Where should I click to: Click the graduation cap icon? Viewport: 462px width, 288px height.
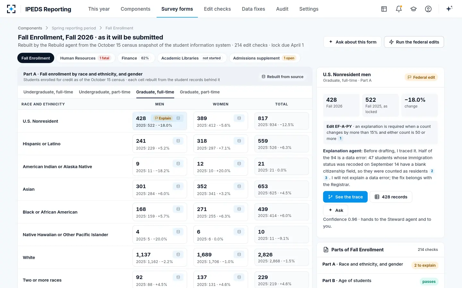pos(414,9)
